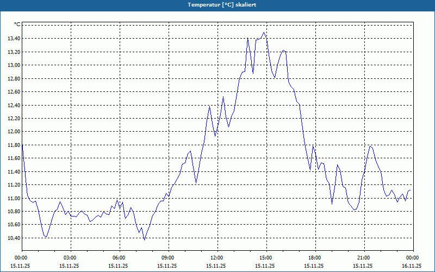Select the 12,20 y-axis value
Image resolution: width=435 pixels, height=272 pixels.
coord(14,118)
